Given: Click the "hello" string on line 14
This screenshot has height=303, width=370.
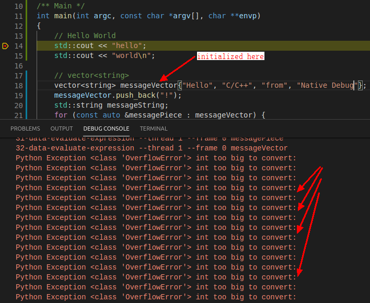Looking at the screenshot, I should click(126, 45).
